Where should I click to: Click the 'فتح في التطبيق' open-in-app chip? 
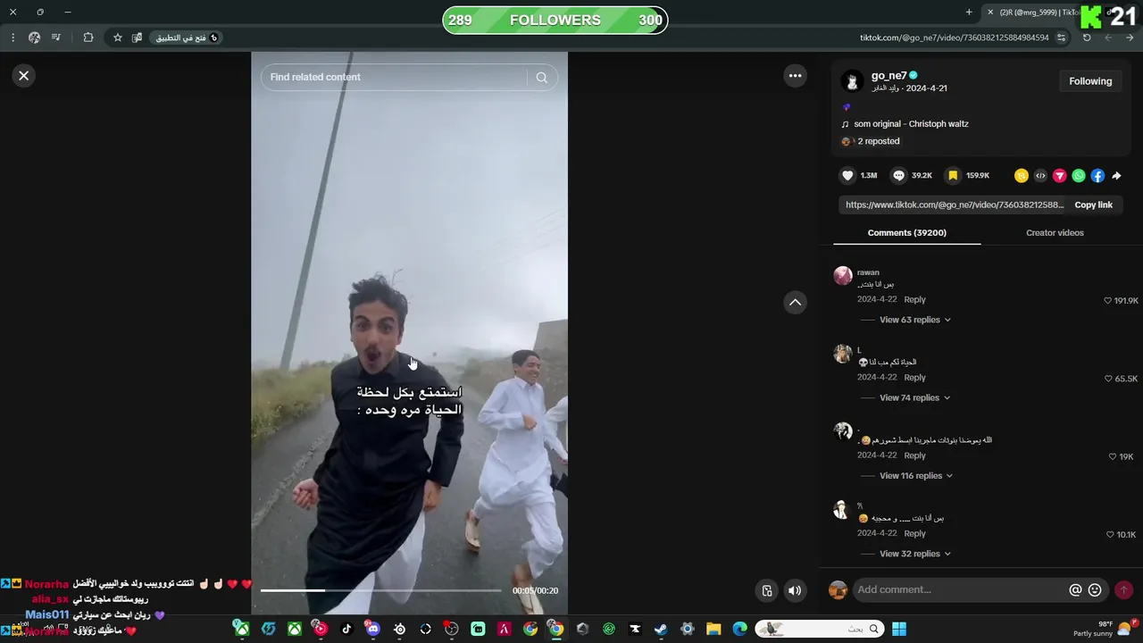pyautogui.click(x=187, y=38)
